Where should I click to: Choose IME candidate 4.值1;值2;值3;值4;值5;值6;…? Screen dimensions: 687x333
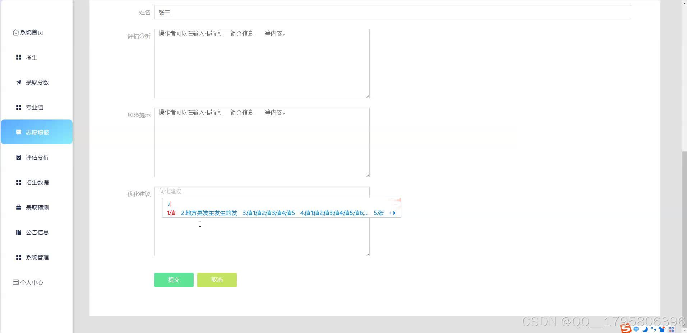pos(335,213)
